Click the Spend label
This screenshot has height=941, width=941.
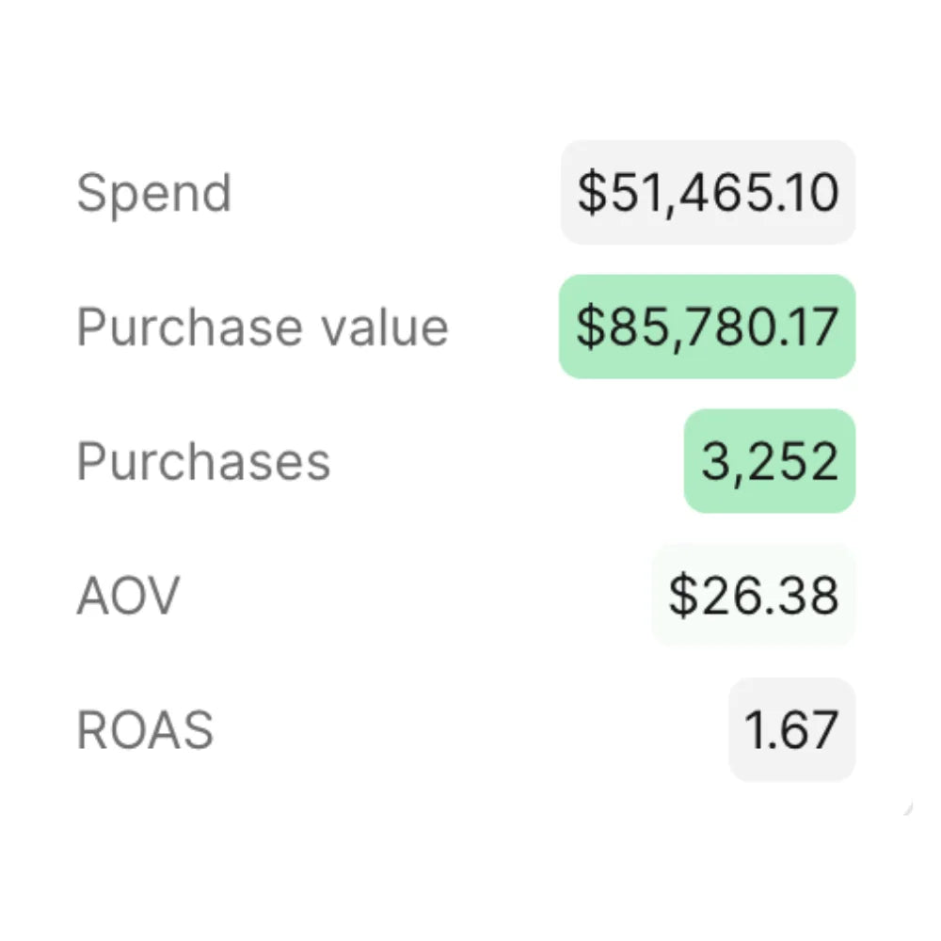(153, 193)
